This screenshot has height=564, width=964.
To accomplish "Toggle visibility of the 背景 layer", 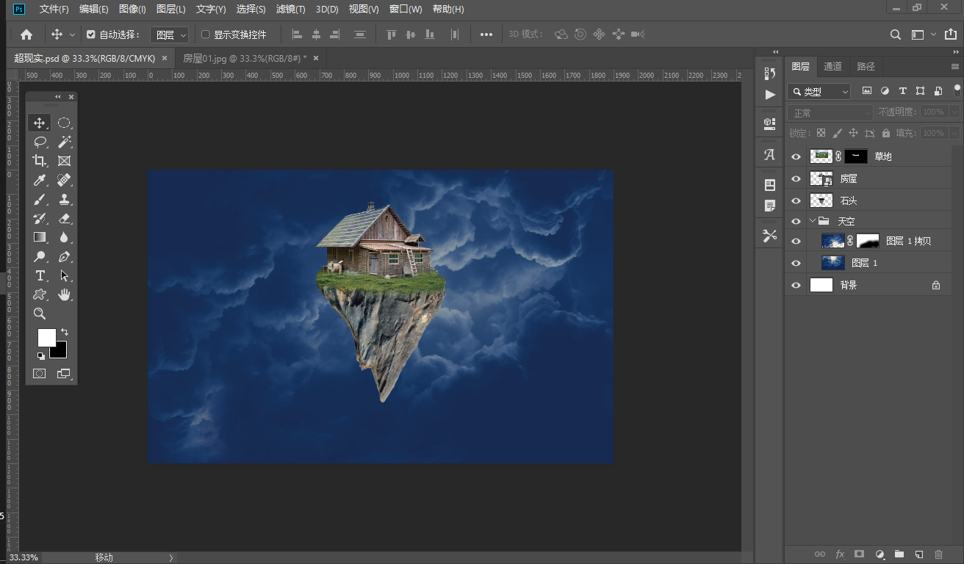I will pyautogui.click(x=796, y=285).
